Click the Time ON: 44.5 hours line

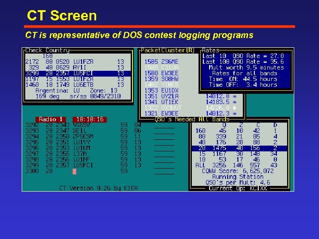pos(243,79)
